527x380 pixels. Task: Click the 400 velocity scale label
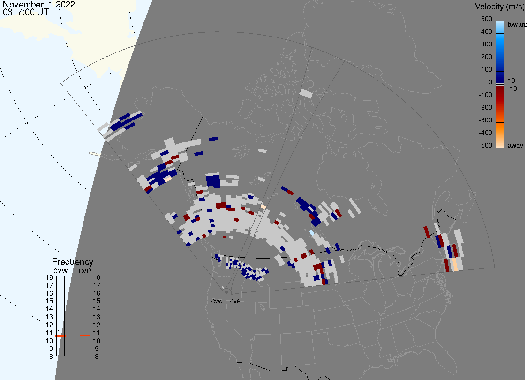coord(486,31)
